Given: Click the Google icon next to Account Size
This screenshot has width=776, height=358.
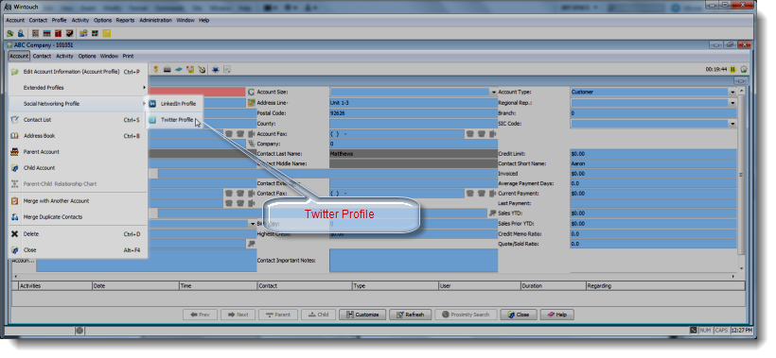Looking at the screenshot, I should pos(252,92).
